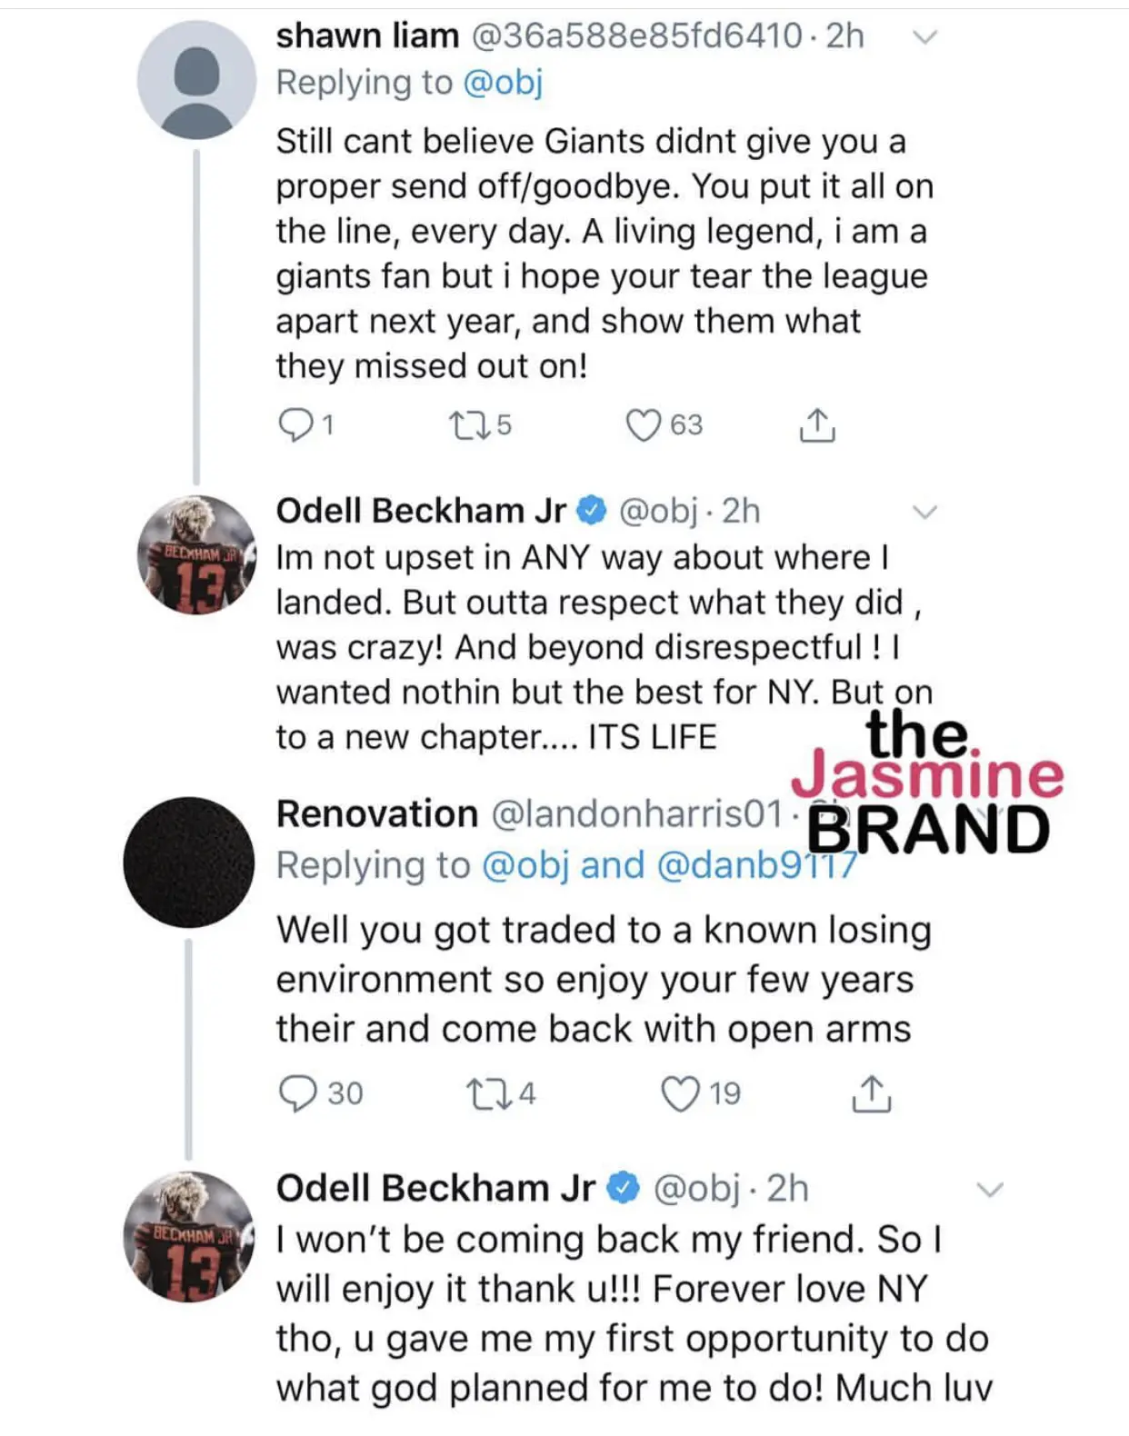This screenshot has width=1129, height=1436.
Task: Share Renovation's tweet via share icon
Action: click(871, 1093)
